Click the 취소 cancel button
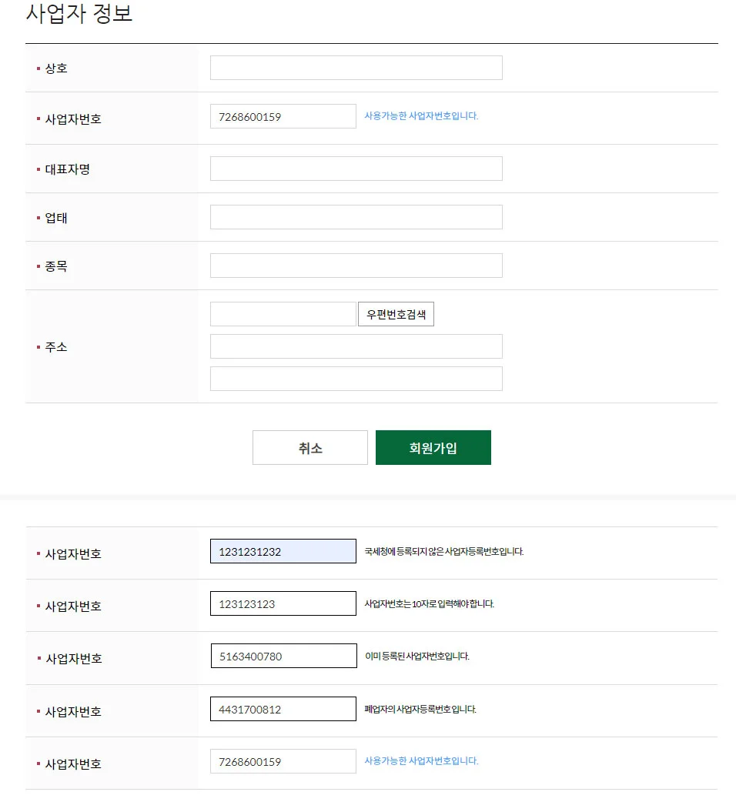This screenshot has width=736, height=812. click(x=309, y=447)
